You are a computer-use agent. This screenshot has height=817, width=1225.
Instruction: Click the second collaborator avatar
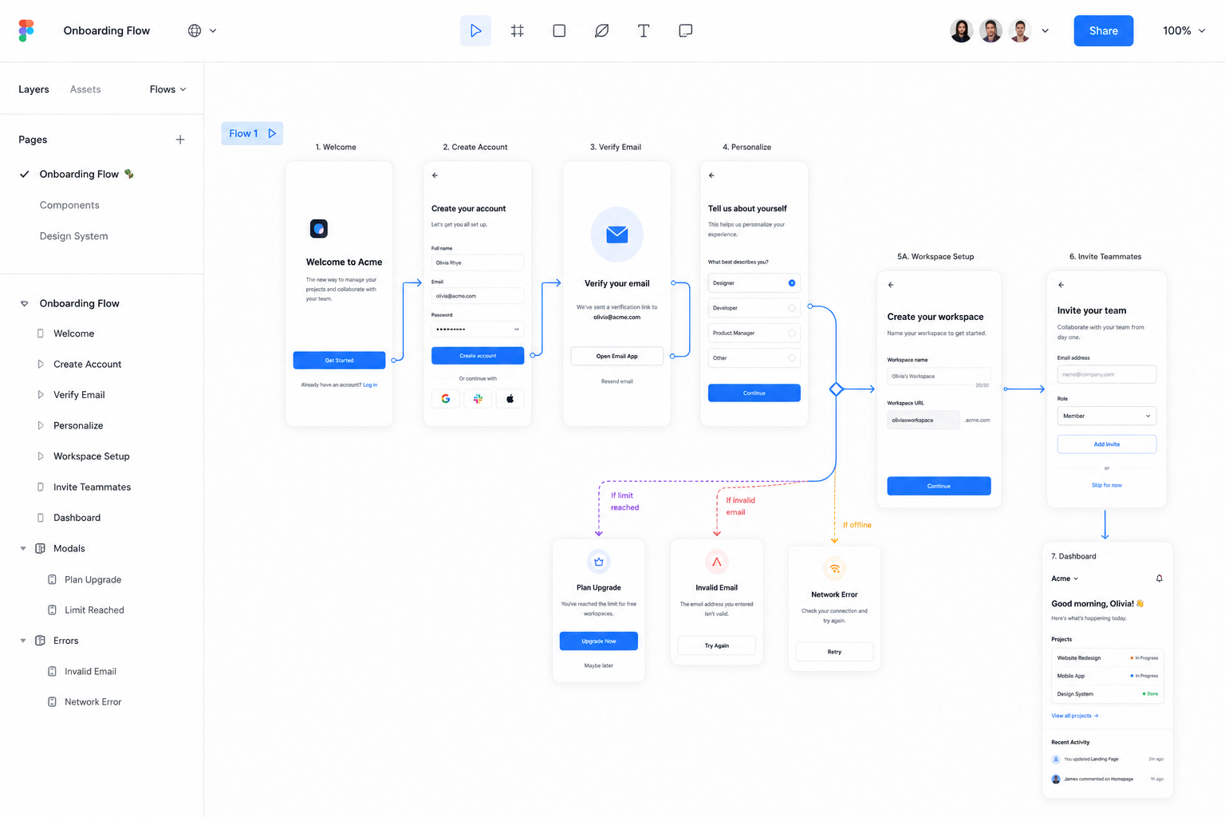point(991,30)
